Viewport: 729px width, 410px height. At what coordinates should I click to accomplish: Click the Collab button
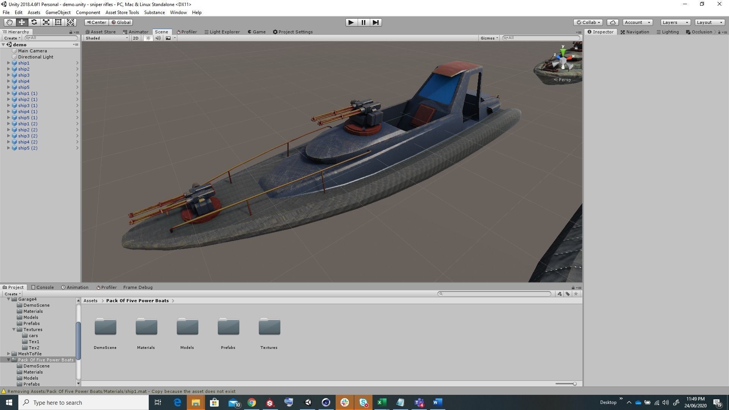click(x=588, y=22)
